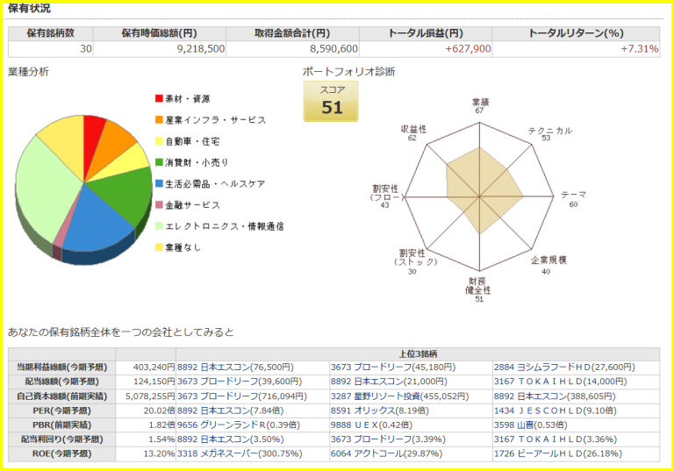Screen dimensions: 674x471
Task: Click the 取得金額合計(円) column header
Action: pos(293,33)
